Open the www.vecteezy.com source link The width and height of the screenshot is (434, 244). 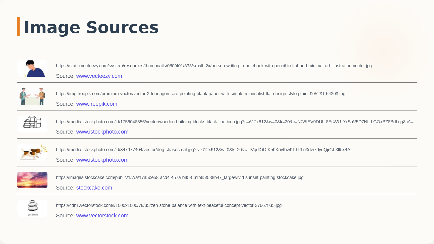click(99, 76)
